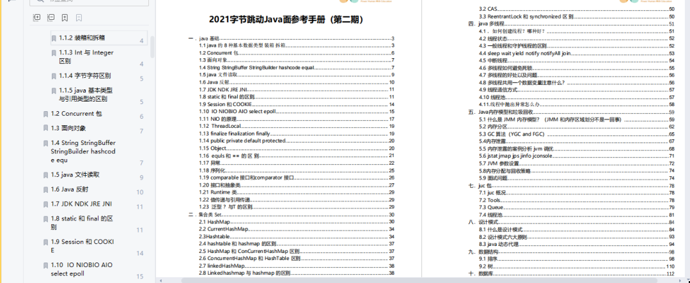
Task: Click TOC entry 5.3 GC 算法（YGC and FGC）
Action: coord(512,134)
